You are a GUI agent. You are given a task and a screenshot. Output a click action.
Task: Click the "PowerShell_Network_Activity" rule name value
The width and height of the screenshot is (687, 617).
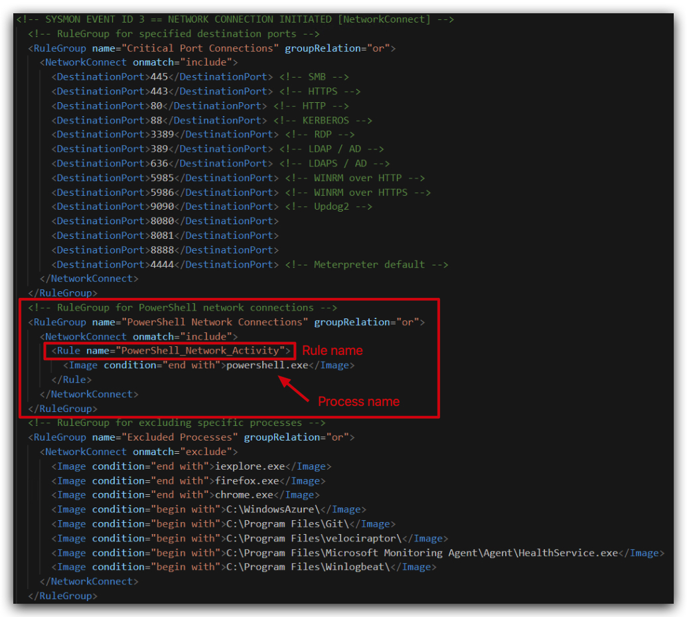pyautogui.click(x=200, y=350)
